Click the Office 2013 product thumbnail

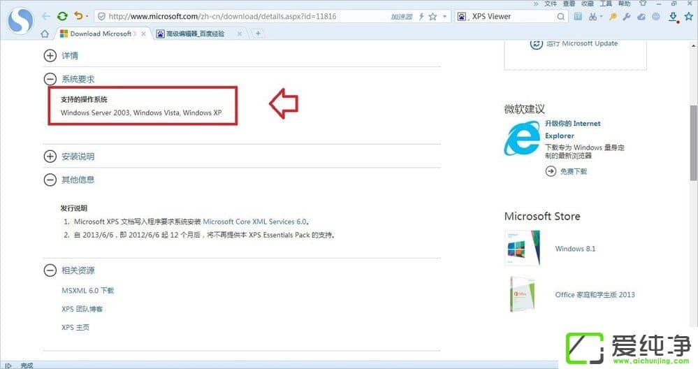click(523, 294)
